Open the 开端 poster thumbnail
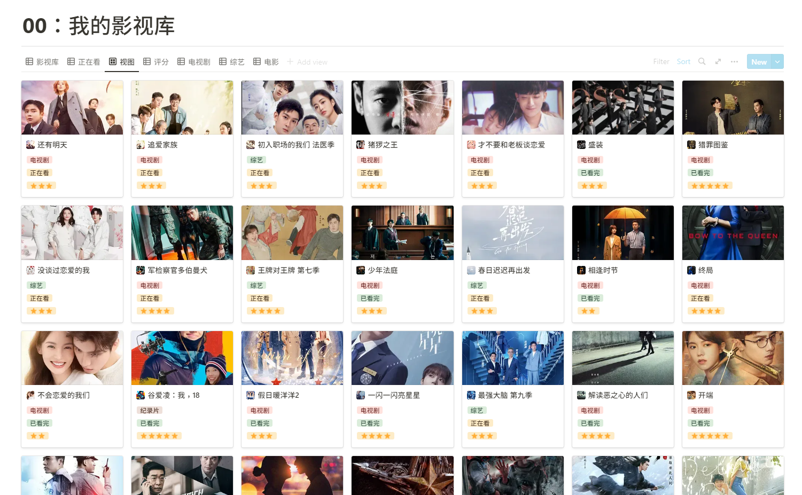 (x=733, y=358)
